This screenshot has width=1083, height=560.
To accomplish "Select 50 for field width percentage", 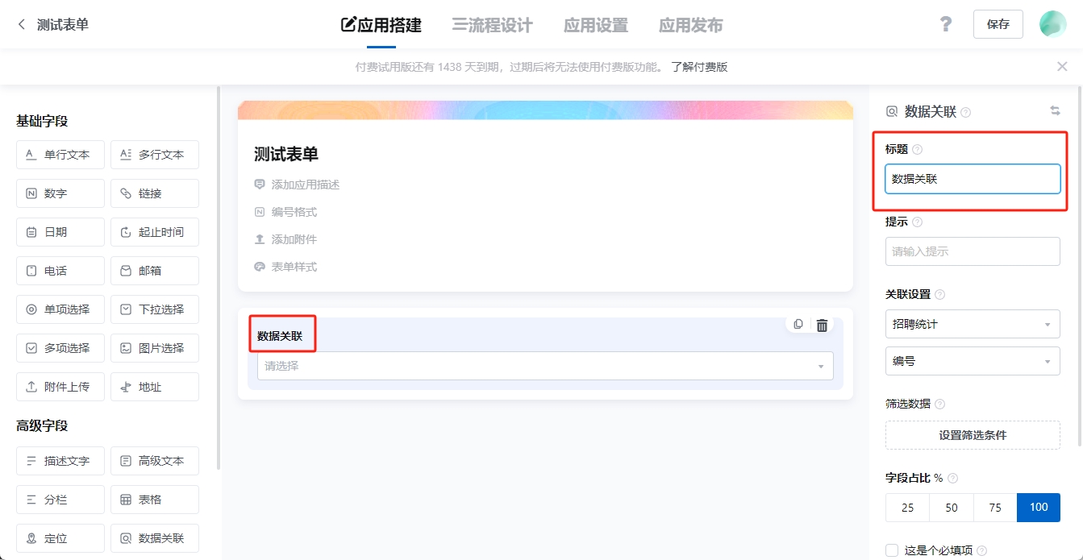I will point(952,508).
